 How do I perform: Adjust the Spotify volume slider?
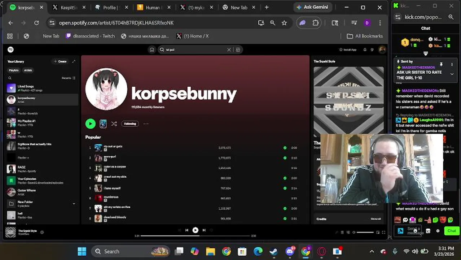365,232
